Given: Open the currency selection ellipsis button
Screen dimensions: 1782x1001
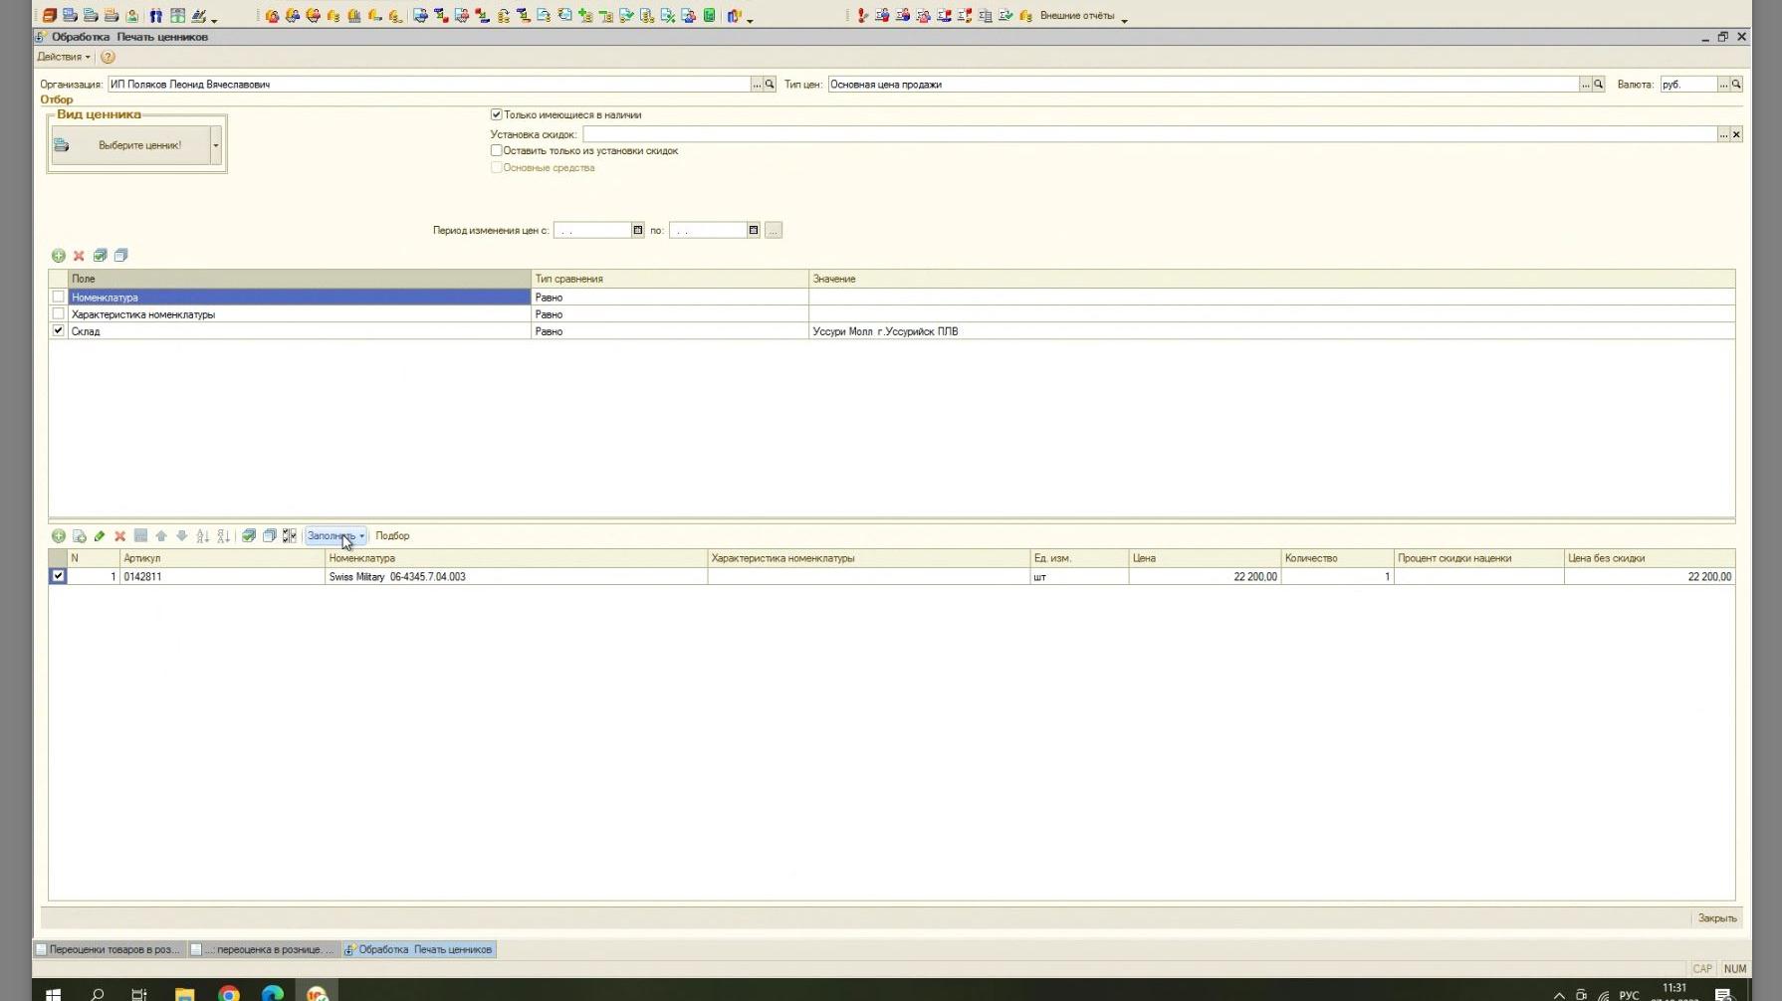Looking at the screenshot, I should 1723,85.
